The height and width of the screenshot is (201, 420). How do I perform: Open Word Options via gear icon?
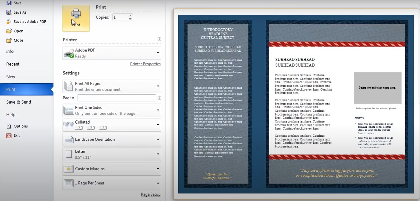pyautogui.click(x=9, y=126)
